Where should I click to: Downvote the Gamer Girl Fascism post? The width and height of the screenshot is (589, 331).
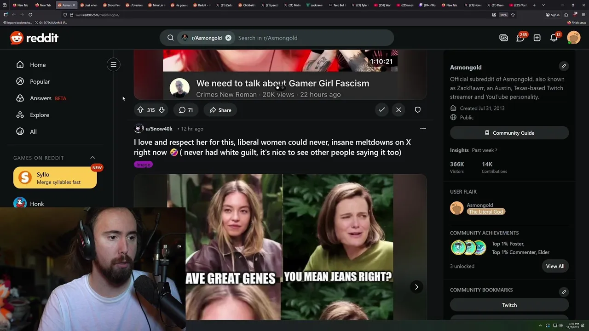click(162, 110)
